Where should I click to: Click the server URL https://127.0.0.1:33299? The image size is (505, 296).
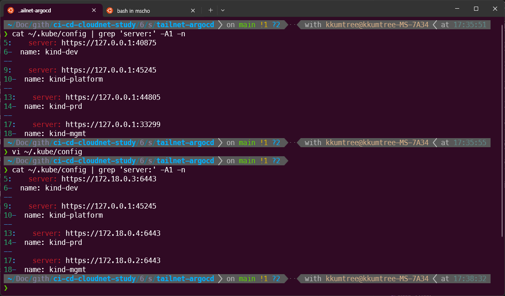(113, 125)
